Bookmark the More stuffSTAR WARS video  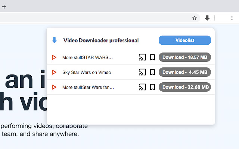point(152,57)
